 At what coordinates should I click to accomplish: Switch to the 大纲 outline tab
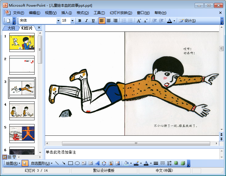click(11, 28)
